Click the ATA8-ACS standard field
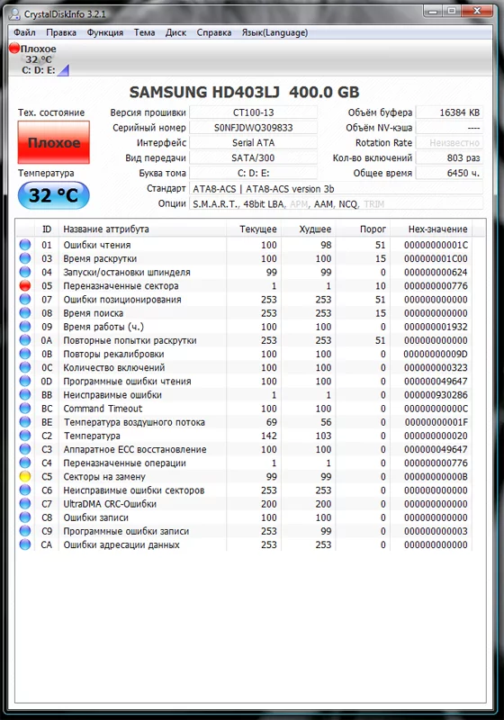Screen dimensions: 504x720 tap(336, 189)
